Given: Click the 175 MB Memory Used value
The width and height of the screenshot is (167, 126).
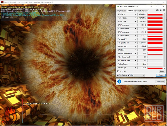Looking at the screenshot, I should point(142,46).
